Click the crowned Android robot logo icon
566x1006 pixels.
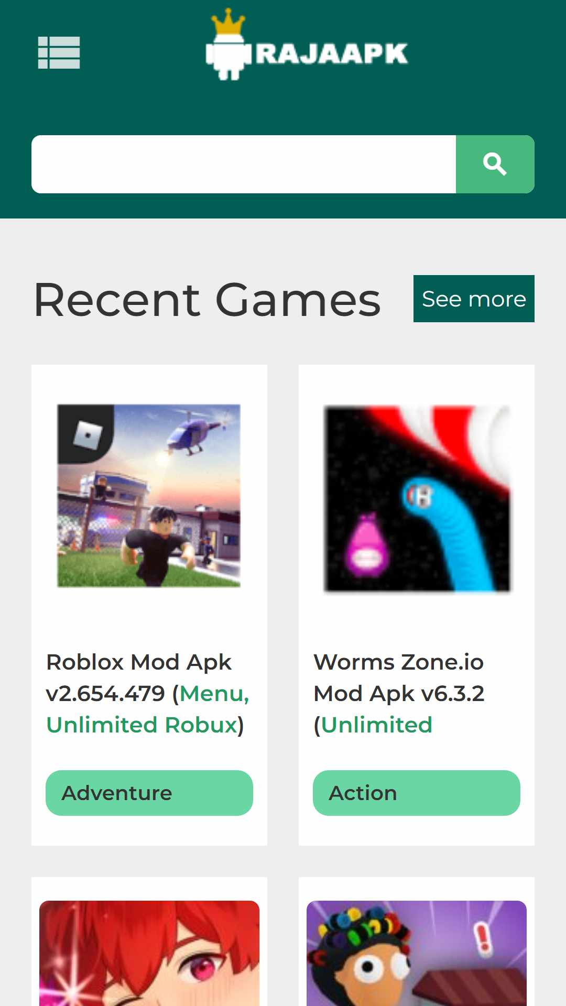click(228, 45)
